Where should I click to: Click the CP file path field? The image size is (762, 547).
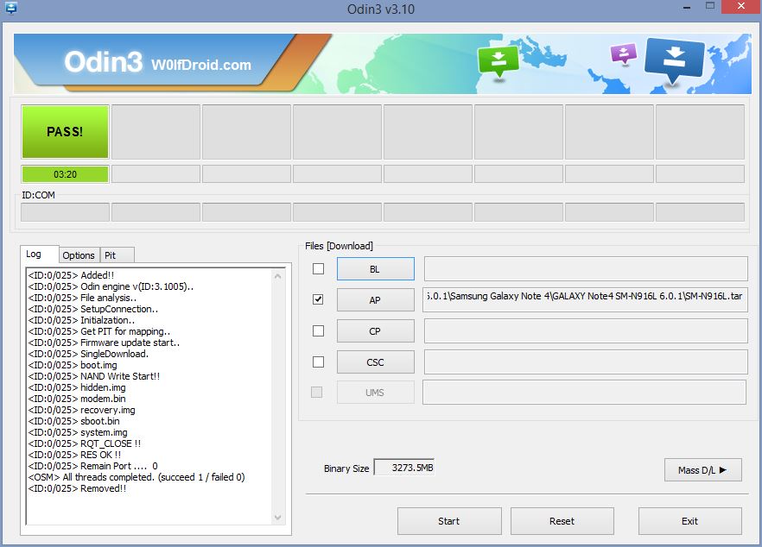pos(586,331)
